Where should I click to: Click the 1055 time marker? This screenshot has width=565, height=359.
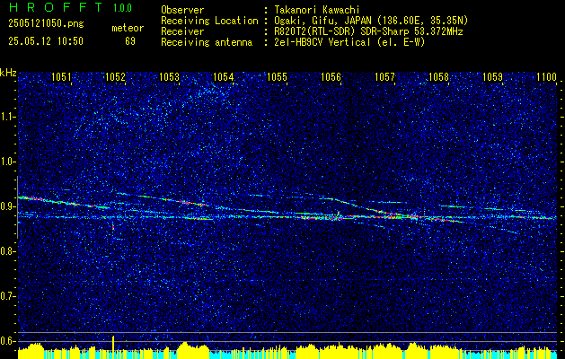pos(277,76)
